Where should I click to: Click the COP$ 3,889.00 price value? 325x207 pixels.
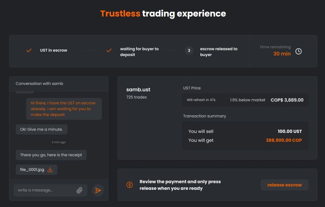287,100
